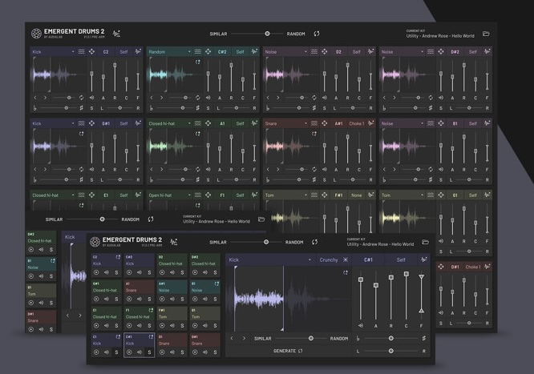Play the A1 Snare pad in front window
This screenshot has width=534, height=374.
pos(129,300)
